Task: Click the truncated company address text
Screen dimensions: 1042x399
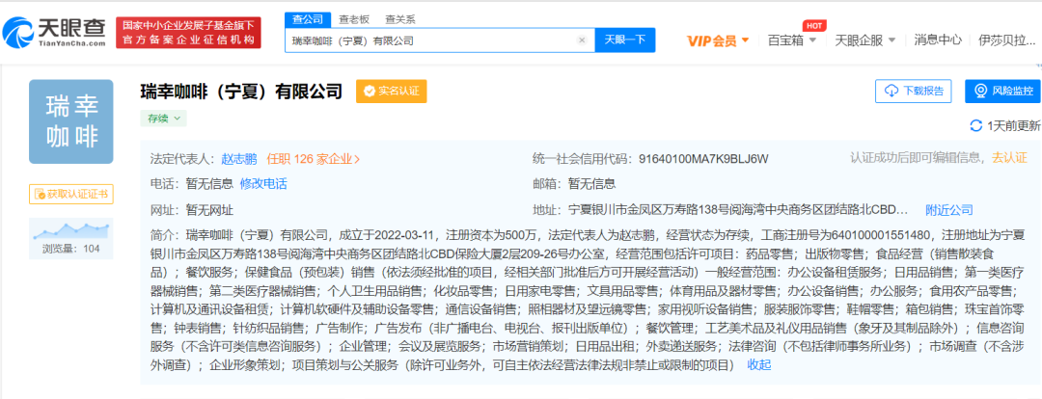Action: coord(738,210)
